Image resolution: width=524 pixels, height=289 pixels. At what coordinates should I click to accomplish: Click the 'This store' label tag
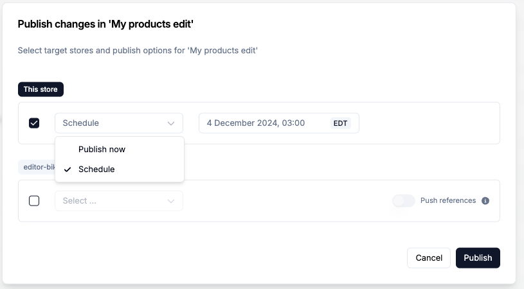41,89
